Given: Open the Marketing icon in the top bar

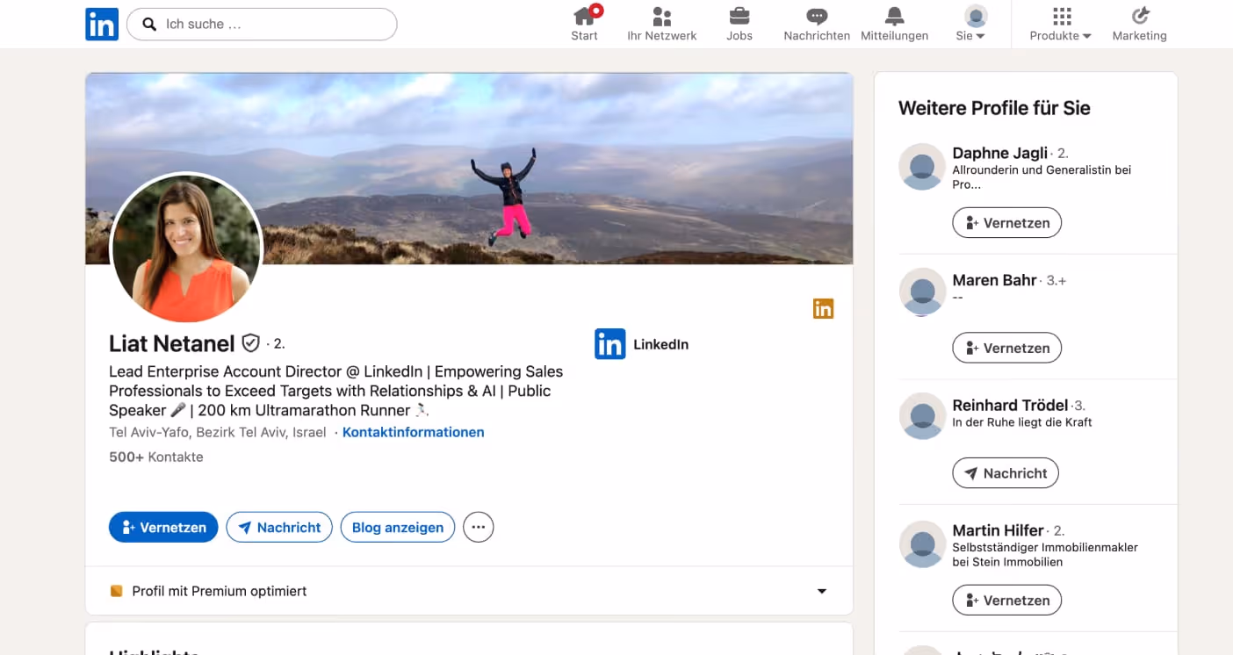Looking at the screenshot, I should (x=1140, y=16).
